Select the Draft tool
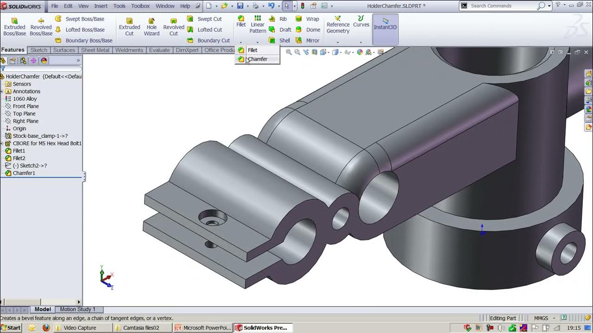The width and height of the screenshot is (593, 333). coord(280,30)
